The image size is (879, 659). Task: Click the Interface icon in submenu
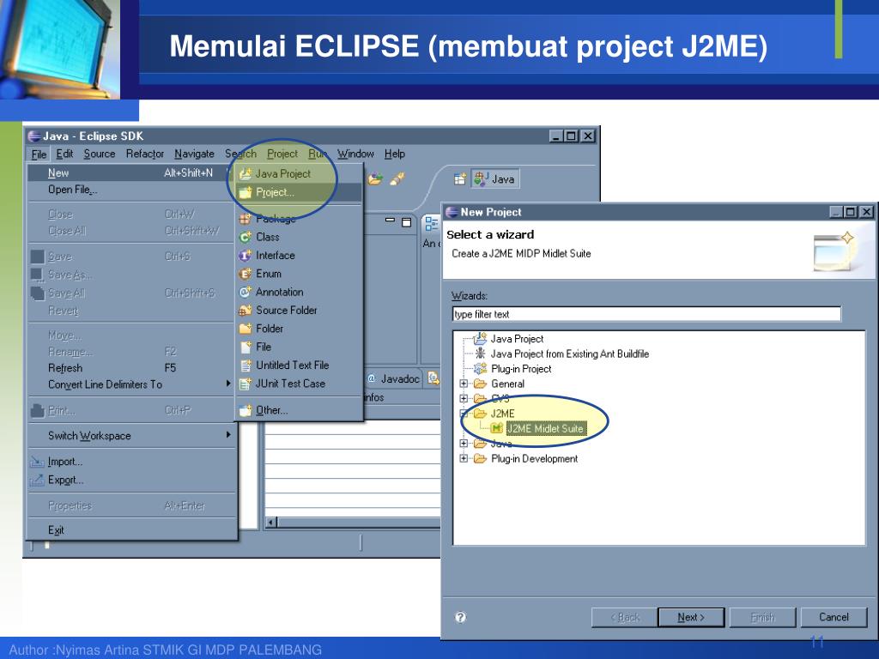(x=245, y=256)
